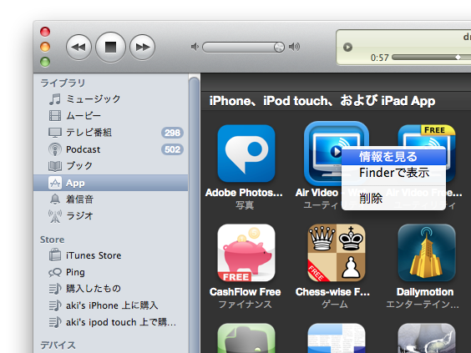
Task: Zoom iTunes with the green button
Action: pyautogui.click(x=45, y=62)
